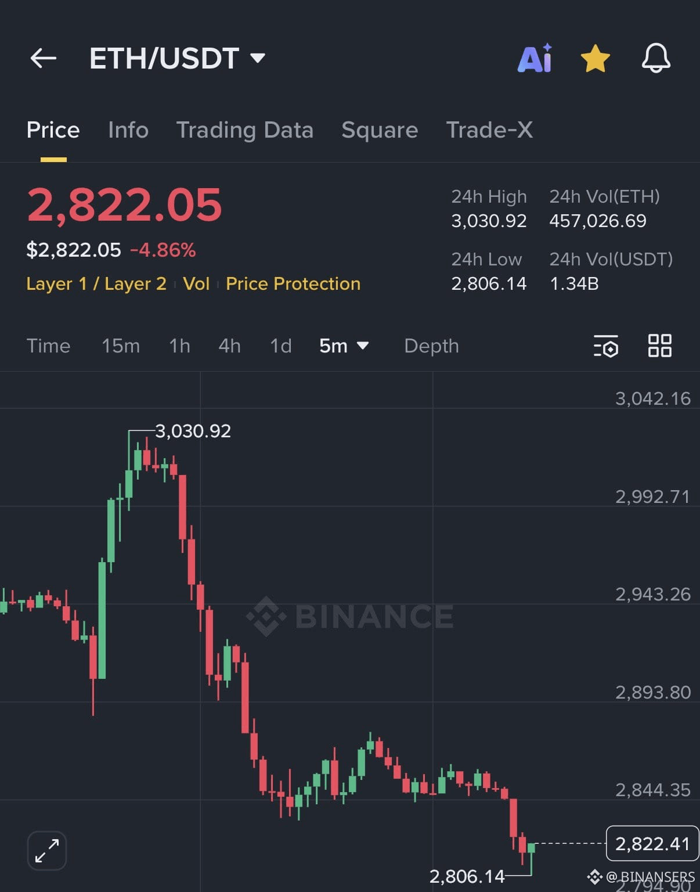The width and height of the screenshot is (700, 892).
Task: Tap the Price Protection tag
Action: pyautogui.click(x=293, y=283)
